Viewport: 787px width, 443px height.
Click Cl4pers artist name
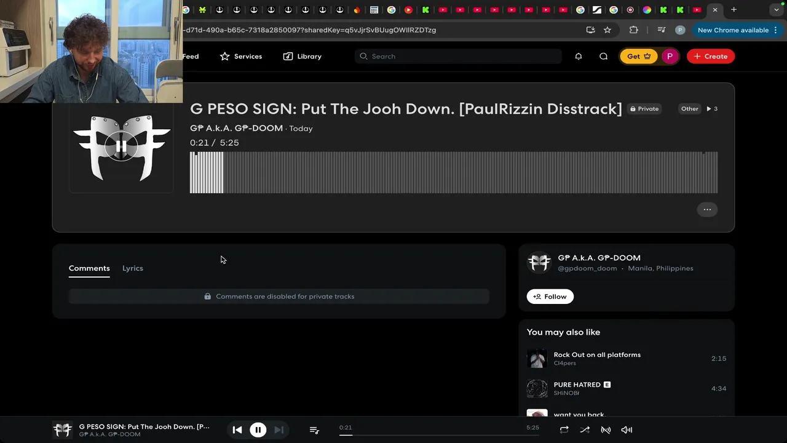click(x=564, y=364)
